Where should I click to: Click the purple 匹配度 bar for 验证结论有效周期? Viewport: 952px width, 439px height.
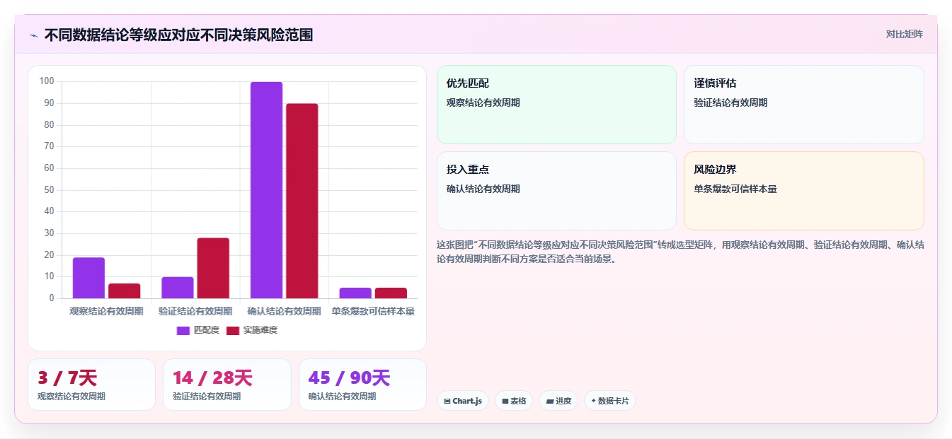point(178,288)
